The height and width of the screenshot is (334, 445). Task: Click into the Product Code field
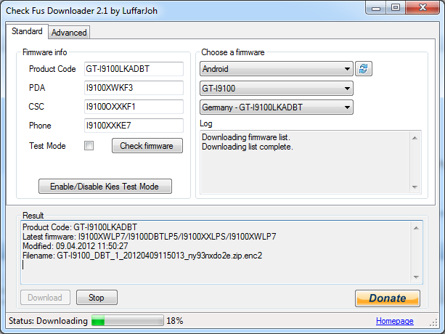tap(134, 69)
